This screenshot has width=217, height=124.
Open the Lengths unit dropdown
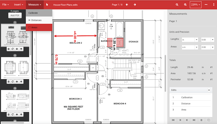[x=190, y=40]
